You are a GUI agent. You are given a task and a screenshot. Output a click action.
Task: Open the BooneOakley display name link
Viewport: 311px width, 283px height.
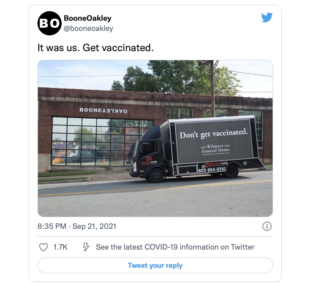point(87,18)
